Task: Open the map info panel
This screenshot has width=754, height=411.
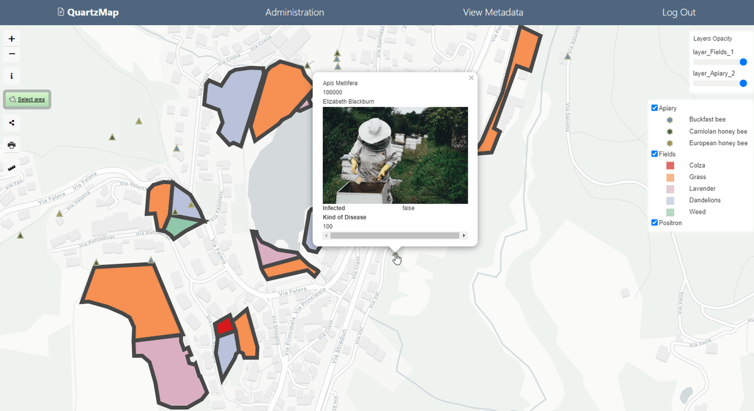Action: (11, 76)
